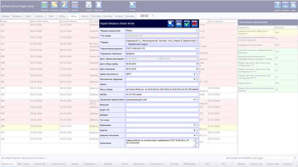
Task: Expand the Изготовитель продукции dropdown arrow
Action: (x=195, y=79)
